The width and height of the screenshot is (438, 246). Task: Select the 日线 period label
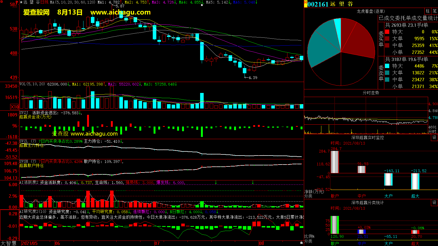pyautogui.click(x=45, y=2)
